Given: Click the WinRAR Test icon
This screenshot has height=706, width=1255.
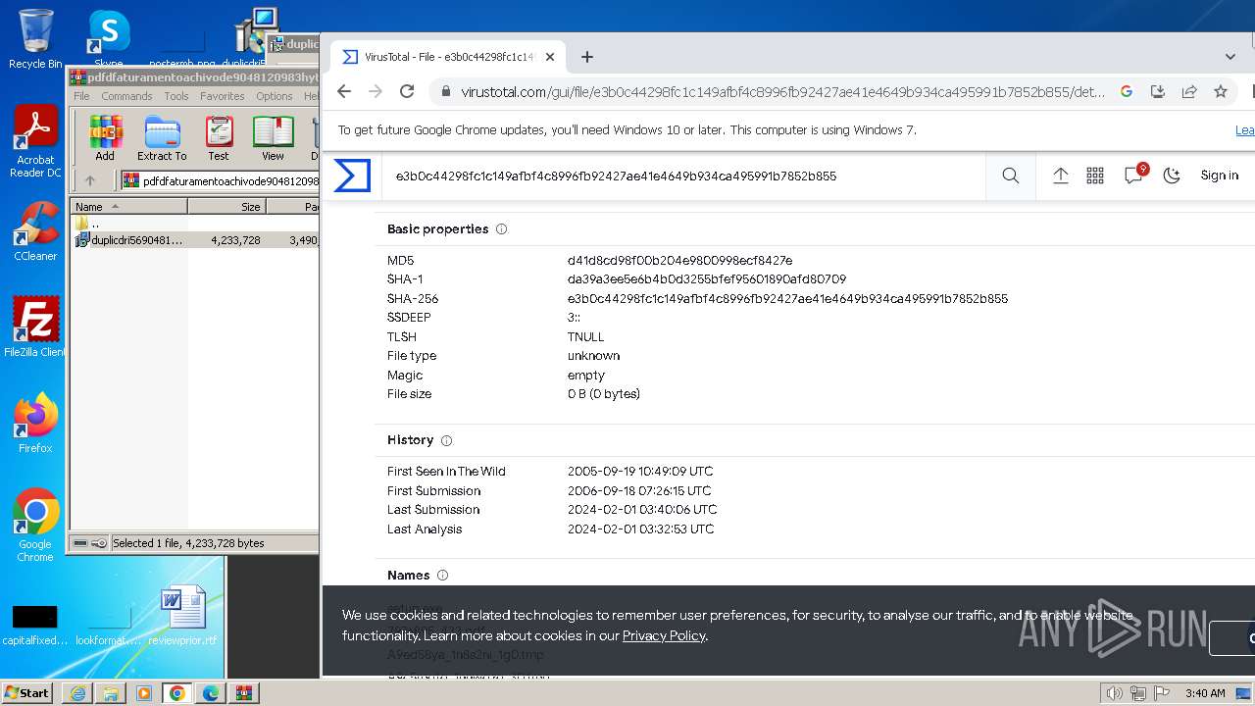Looking at the screenshot, I should click(x=219, y=138).
